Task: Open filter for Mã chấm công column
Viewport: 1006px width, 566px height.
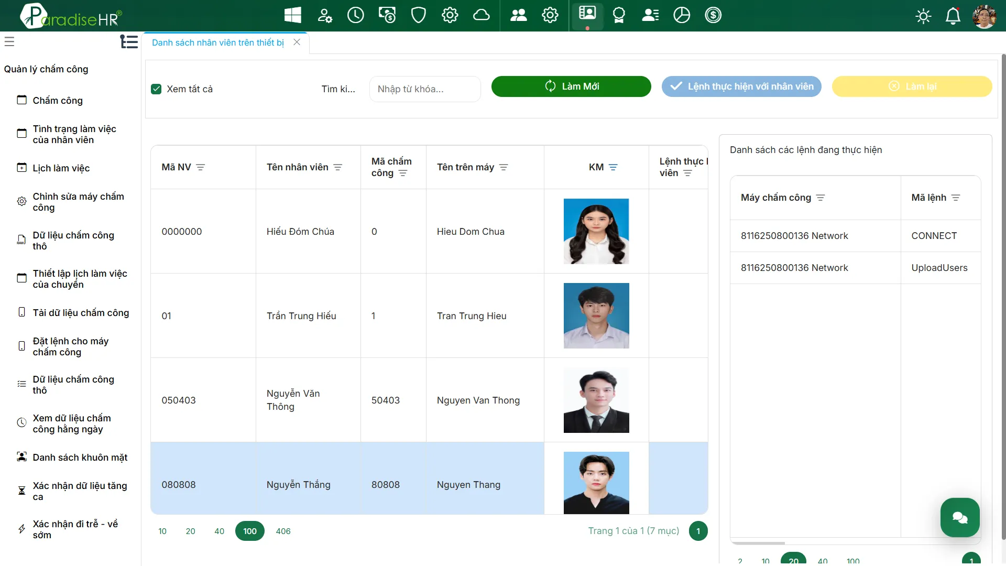Action: (403, 173)
